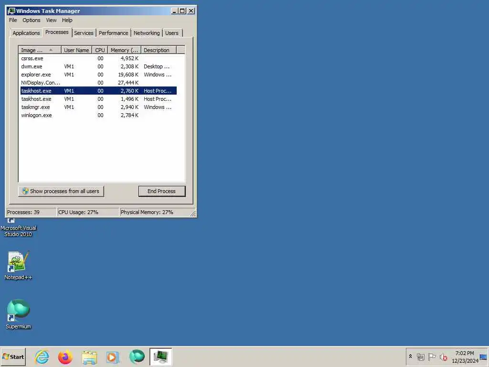
Task: Maximize the Task Manager window
Action: point(182,11)
